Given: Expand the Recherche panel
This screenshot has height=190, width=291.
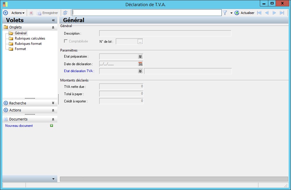Looking at the screenshot, I should (x=53, y=103).
